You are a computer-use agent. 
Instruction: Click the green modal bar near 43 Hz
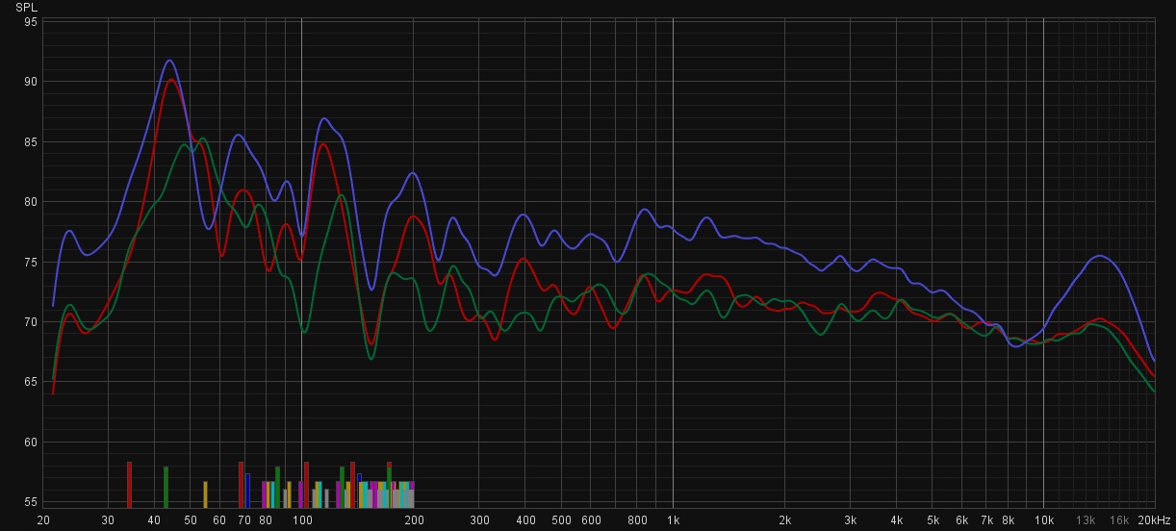(x=166, y=487)
